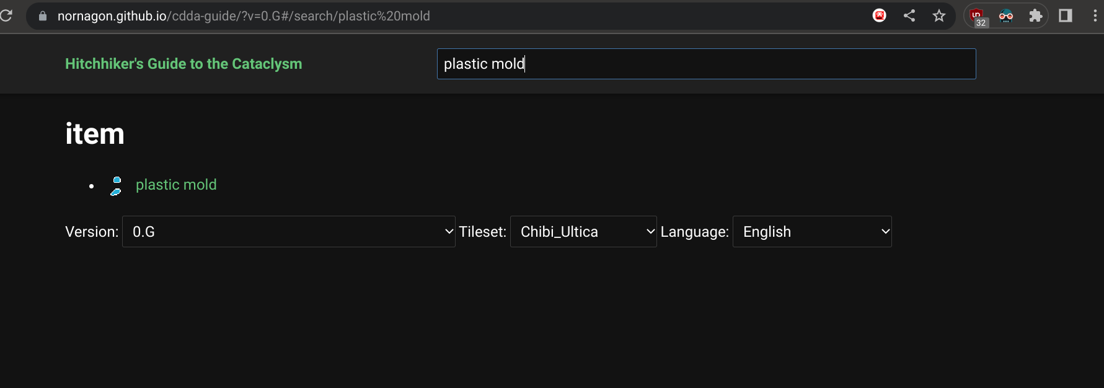This screenshot has height=388, width=1104.
Task: Open the robot-with-glasses browser extension
Action: 1005,15
